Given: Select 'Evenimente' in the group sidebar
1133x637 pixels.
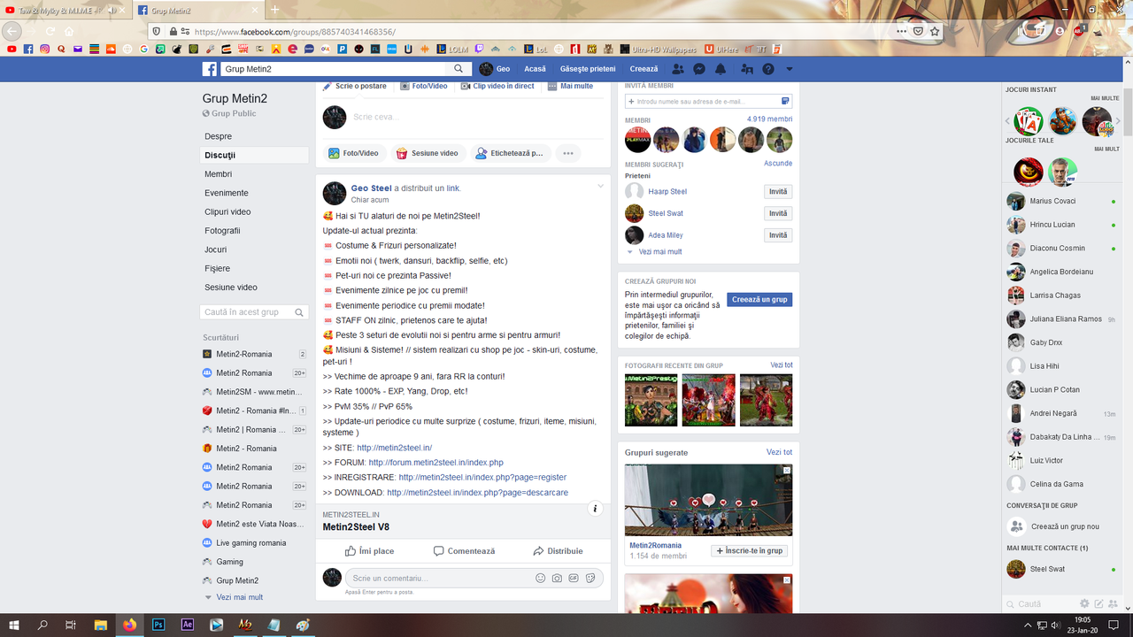Looking at the screenshot, I should (x=227, y=193).
